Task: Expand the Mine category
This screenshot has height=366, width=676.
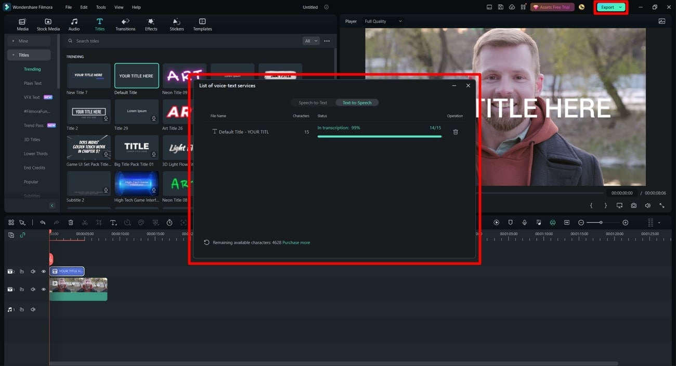Action: pos(29,41)
